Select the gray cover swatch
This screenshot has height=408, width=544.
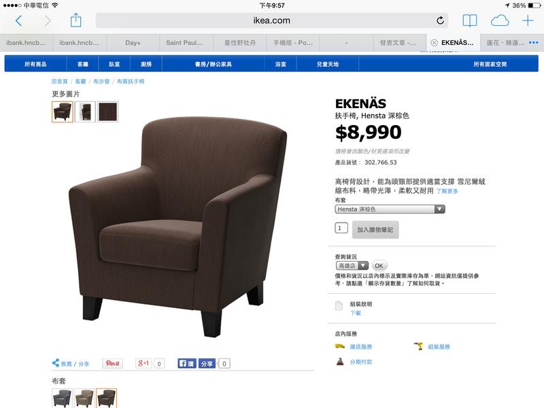pyautogui.click(x=63, y=398)
